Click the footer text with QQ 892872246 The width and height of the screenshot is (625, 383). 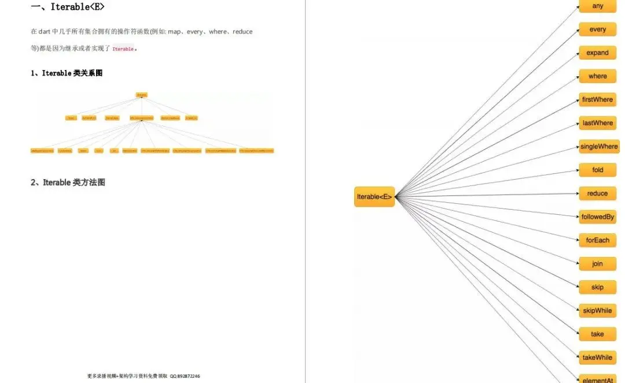pyautogui.click(x=144, y=376)
